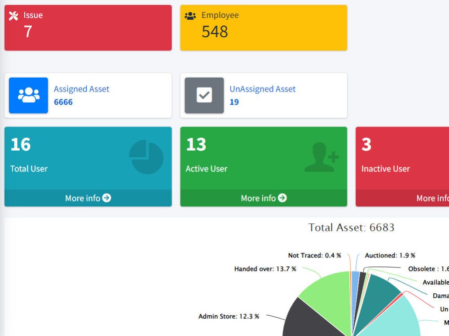Click the Total User label
449x336 pixels.
tap(29, 169)
